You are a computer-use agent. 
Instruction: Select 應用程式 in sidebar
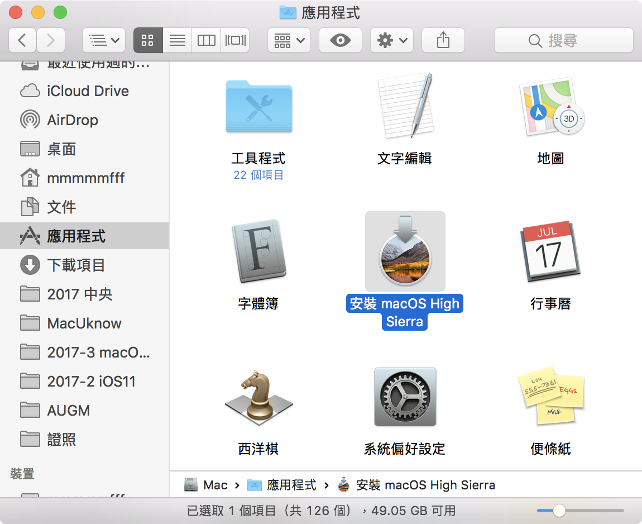click(x=84, y=236)
